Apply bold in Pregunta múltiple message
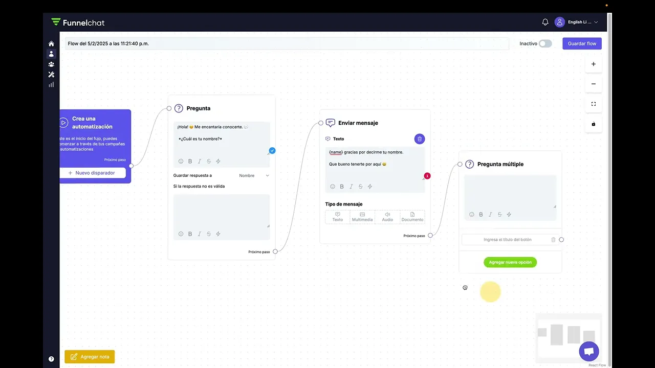 click(x=481, y=214)
